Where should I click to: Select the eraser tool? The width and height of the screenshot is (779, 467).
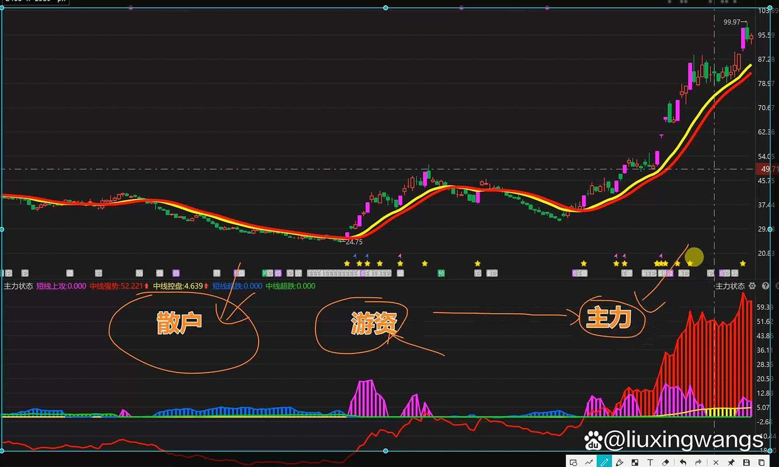point(665,462)
